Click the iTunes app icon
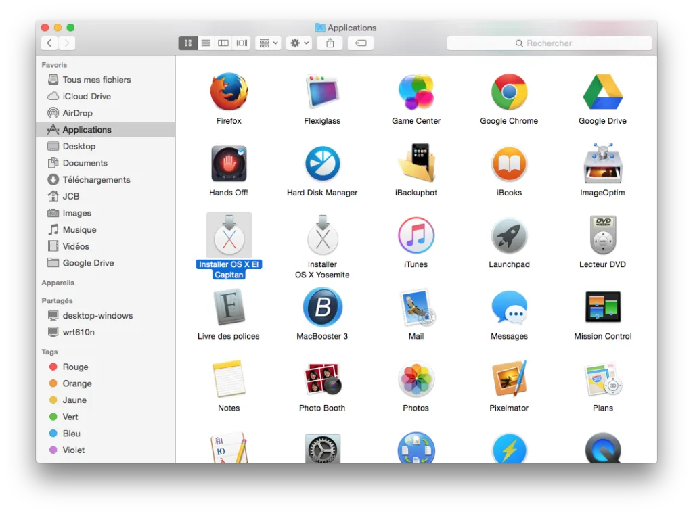This screenshot has height=514, width=693. 416,235
